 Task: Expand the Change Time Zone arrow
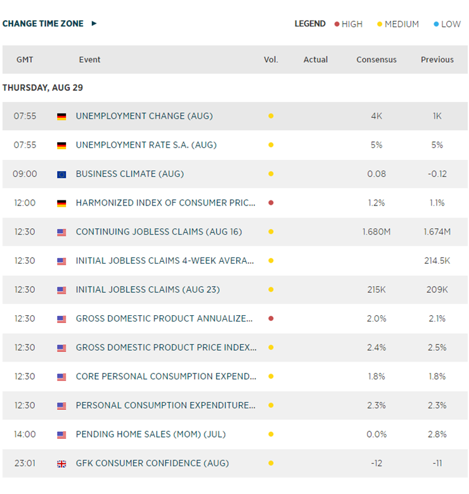click(94, 24)
